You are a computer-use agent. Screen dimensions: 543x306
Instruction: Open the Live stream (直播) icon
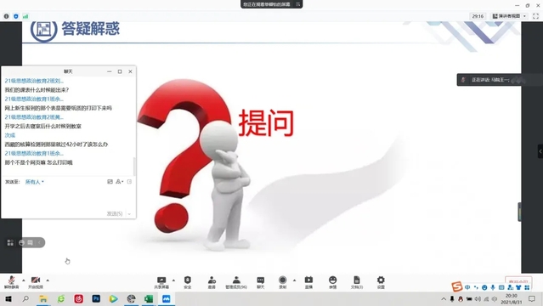pos(308,282)
